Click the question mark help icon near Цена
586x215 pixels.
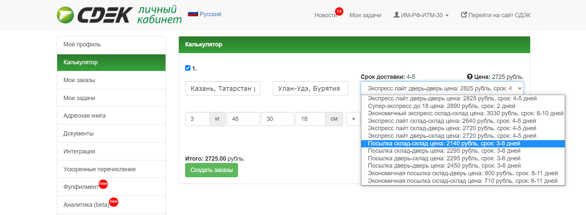(x=470, y=77)
